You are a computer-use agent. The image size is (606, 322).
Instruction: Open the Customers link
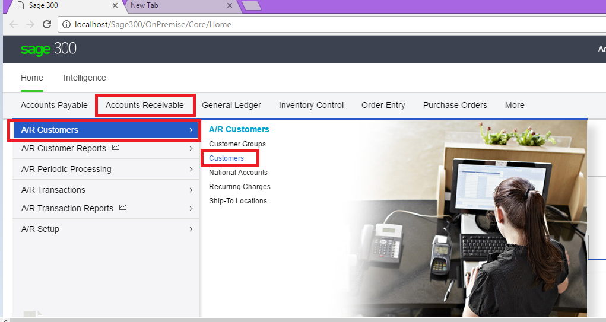coord(227,158)
